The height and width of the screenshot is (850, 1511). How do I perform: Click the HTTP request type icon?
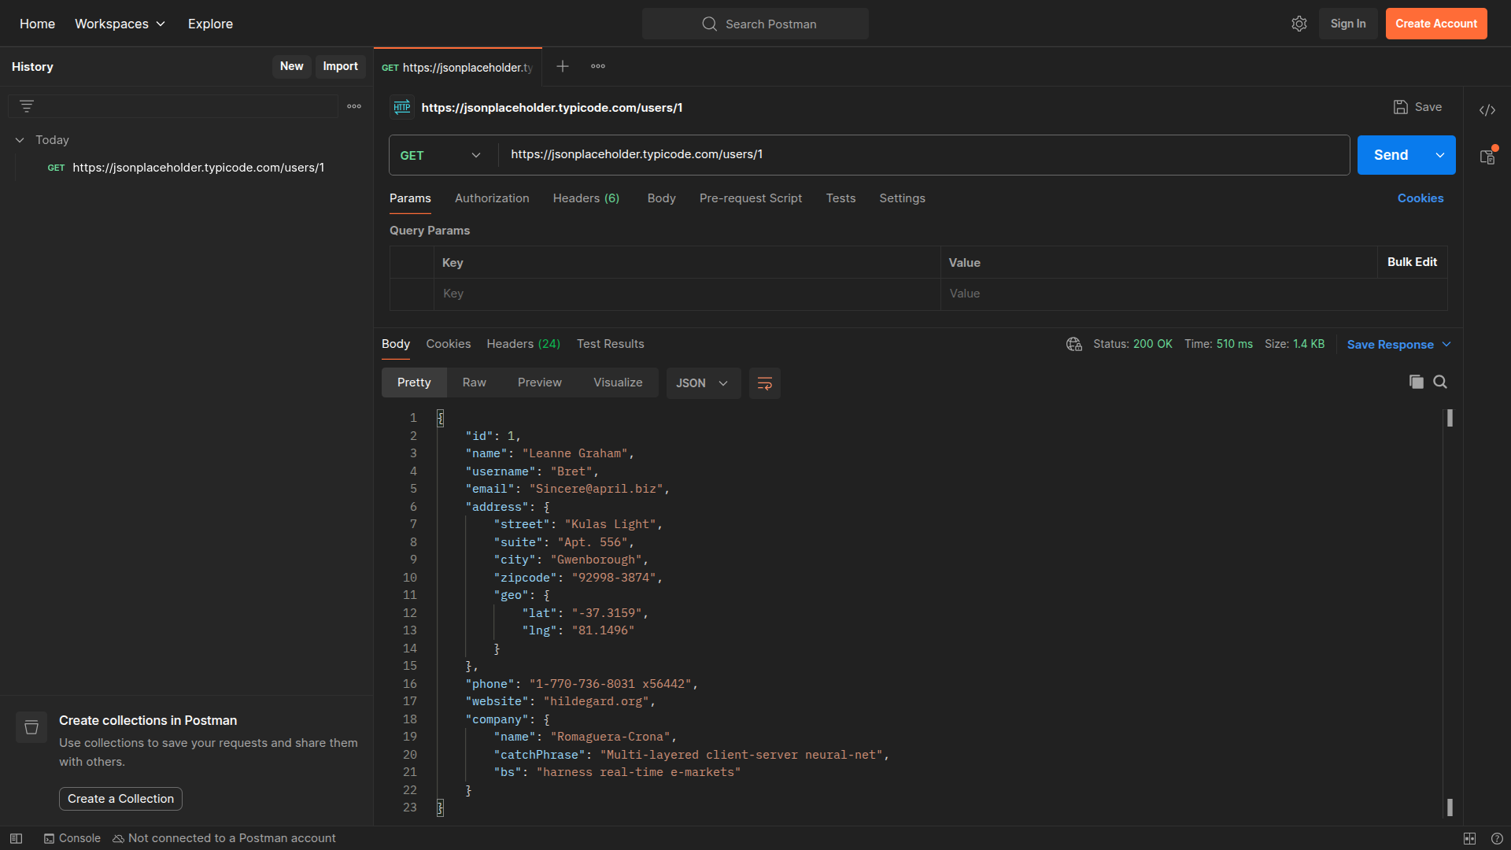pyautogui.click(x=402, y=107)
